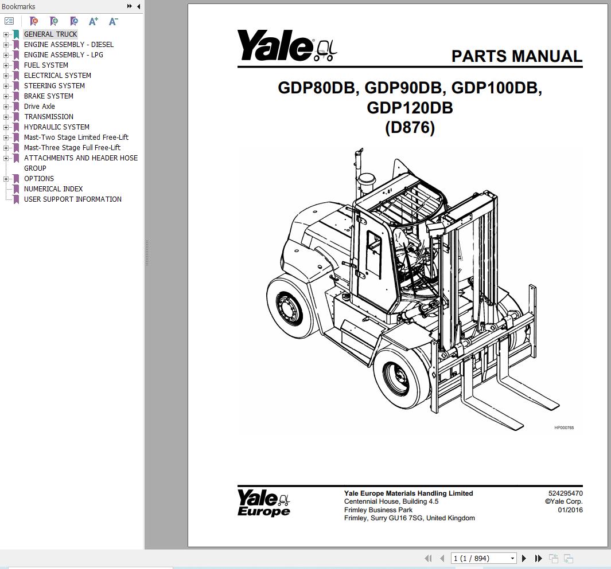Add a new bookmark
The image size is (611, 569).
click(53, 21)
